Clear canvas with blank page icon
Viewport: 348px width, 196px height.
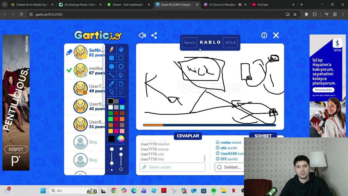121,84
